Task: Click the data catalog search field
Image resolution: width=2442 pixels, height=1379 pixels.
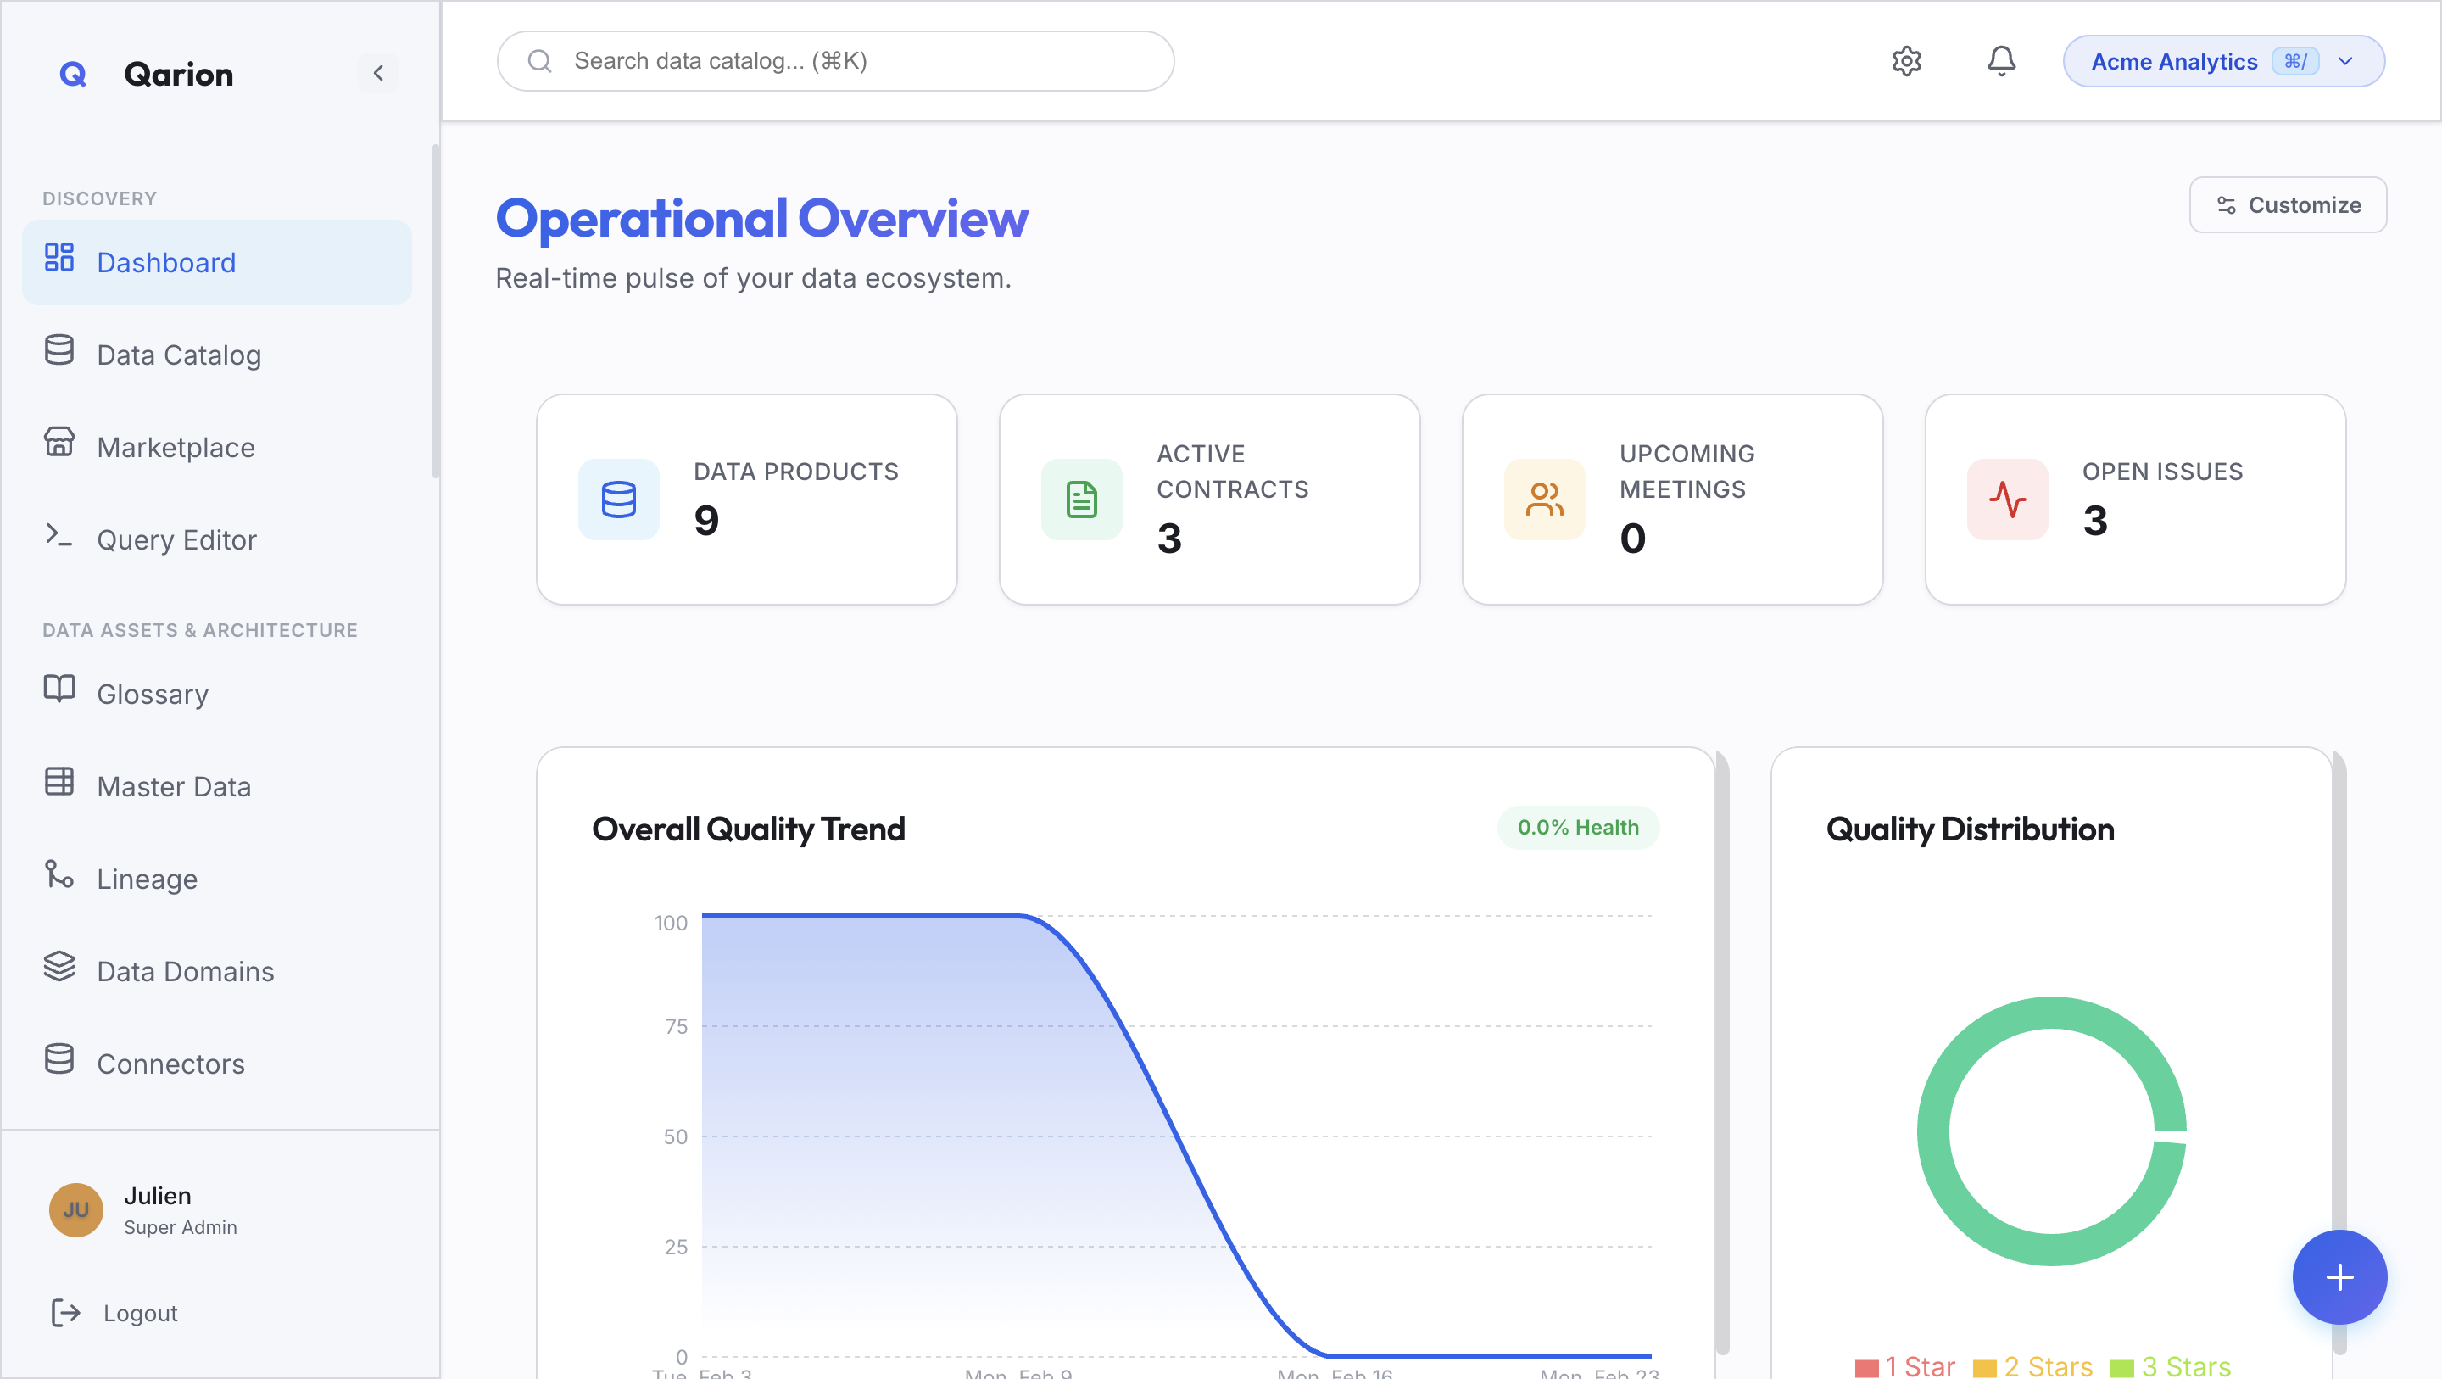Action: click(x=834, y=61)
